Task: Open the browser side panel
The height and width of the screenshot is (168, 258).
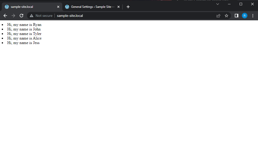Action: [237, 16]
